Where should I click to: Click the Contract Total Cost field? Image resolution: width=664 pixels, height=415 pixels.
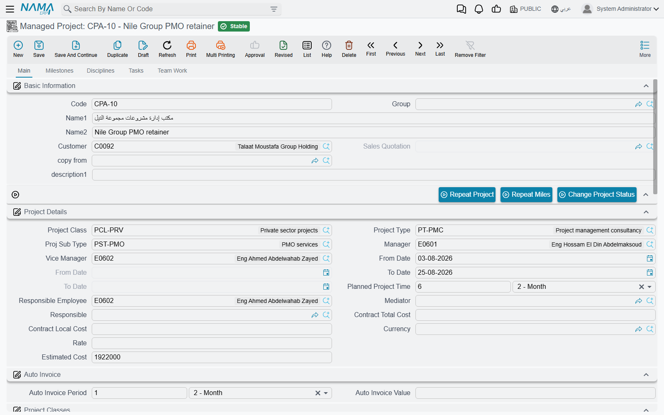tap(535, 315)
